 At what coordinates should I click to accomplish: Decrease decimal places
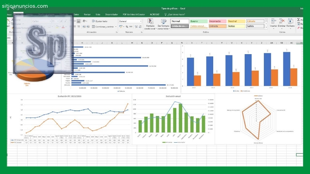(140, 26)
